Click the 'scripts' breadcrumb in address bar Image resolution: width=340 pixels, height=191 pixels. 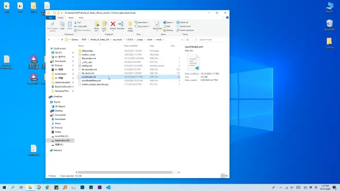[140, 40]
